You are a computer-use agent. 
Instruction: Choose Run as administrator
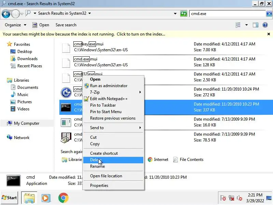(113, 86)
